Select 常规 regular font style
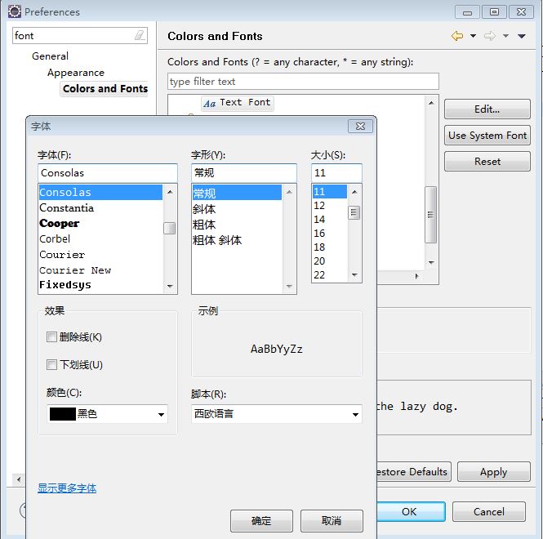Viewport: 543px width, 539px height. point(237,193)
